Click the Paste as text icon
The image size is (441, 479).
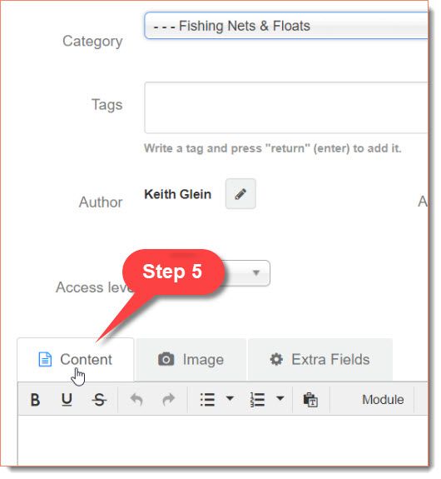pos(310,400)
